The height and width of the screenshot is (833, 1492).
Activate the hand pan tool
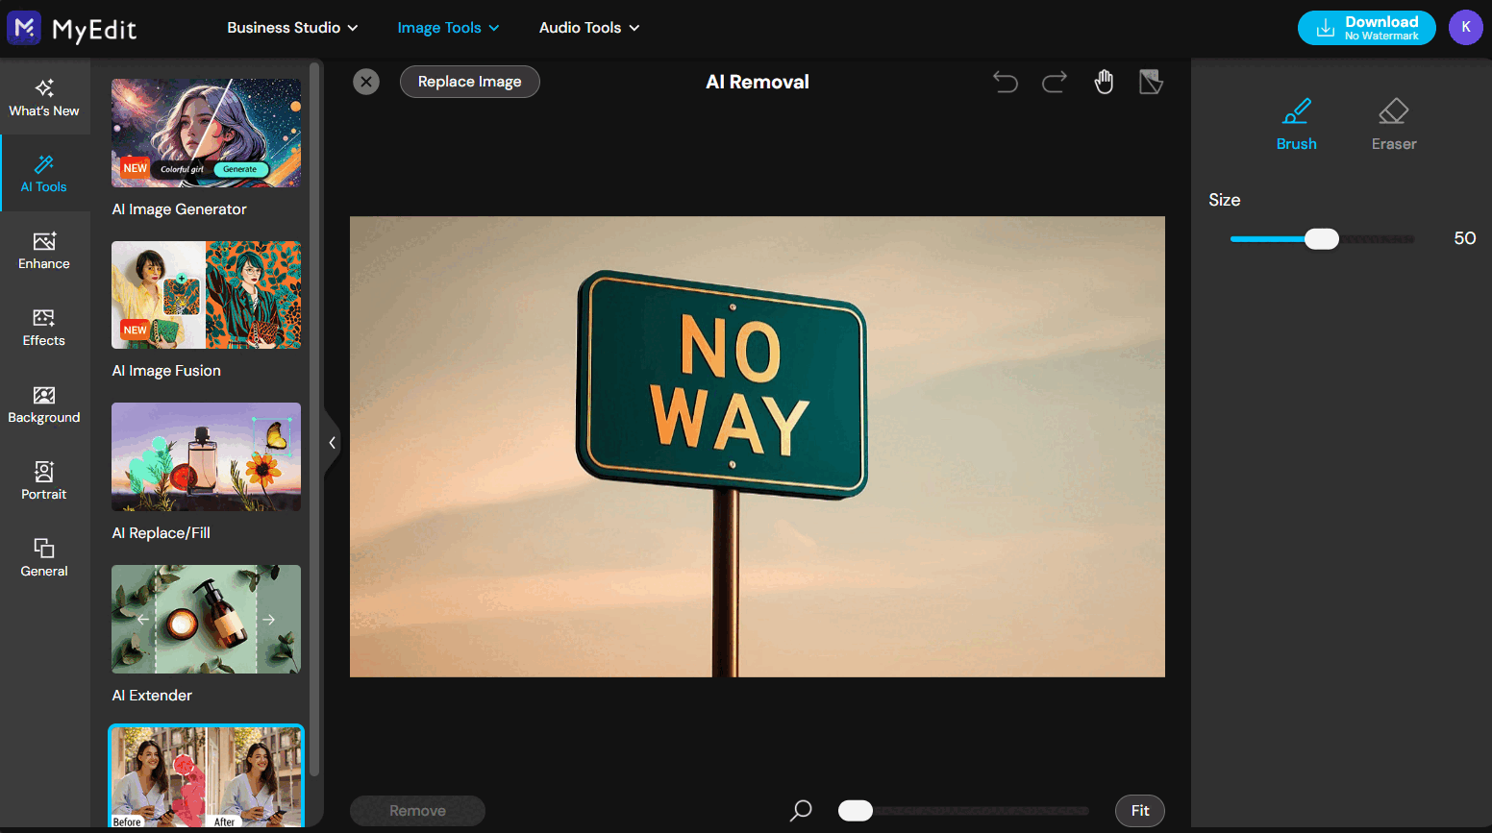1104,82
